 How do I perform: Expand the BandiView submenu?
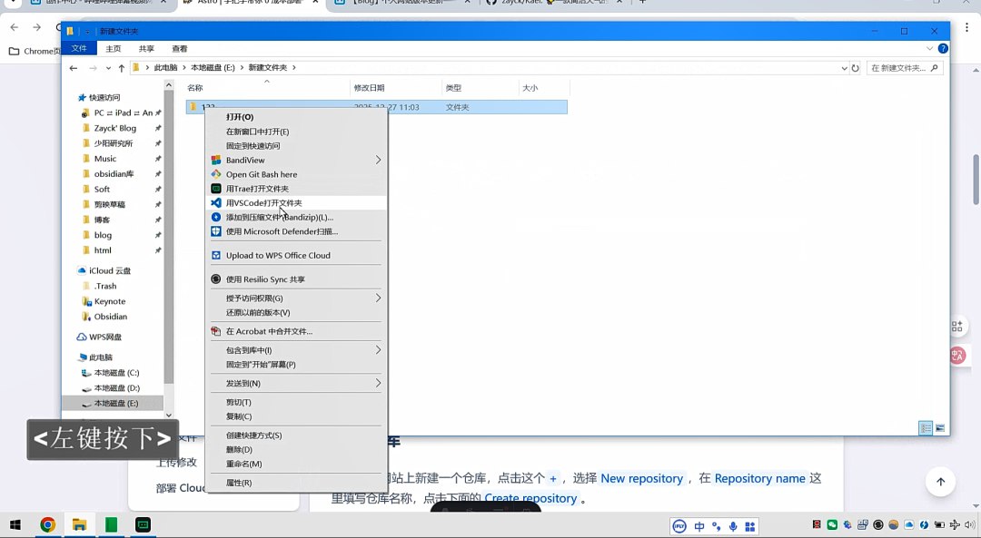coord(378,160)
